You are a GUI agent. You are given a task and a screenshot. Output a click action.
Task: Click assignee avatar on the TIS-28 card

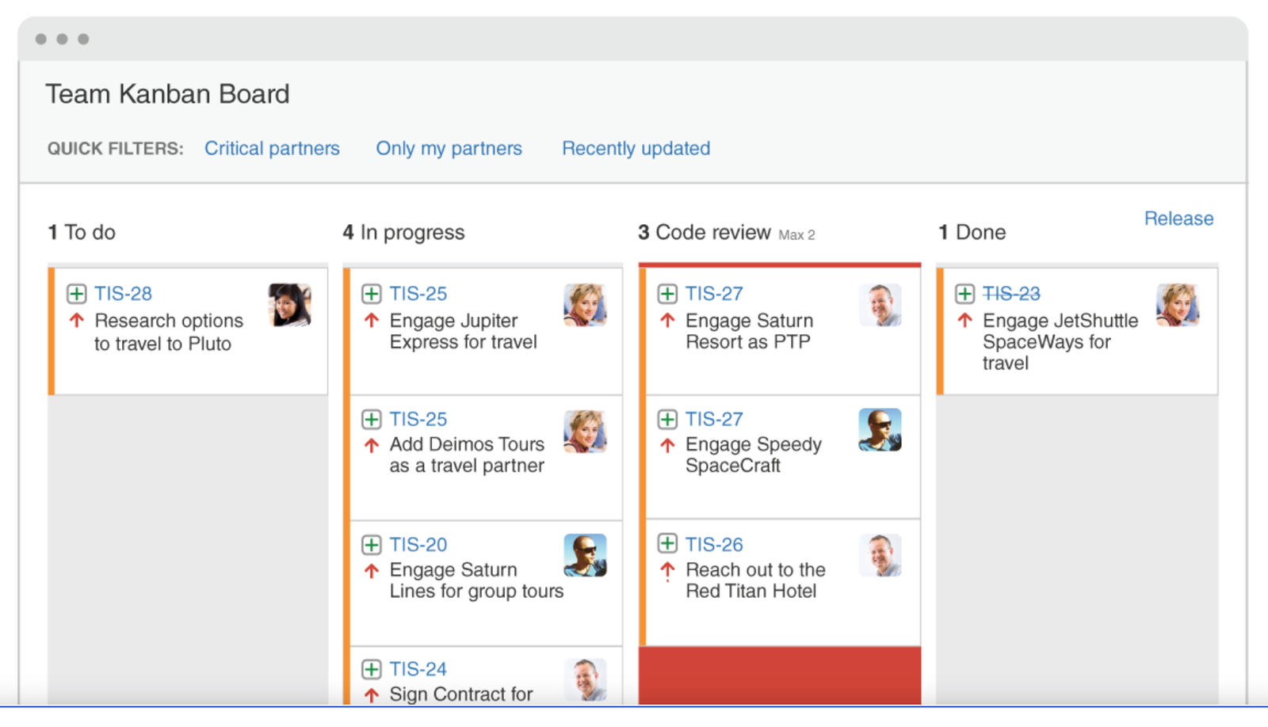click(x=289, y=305)
